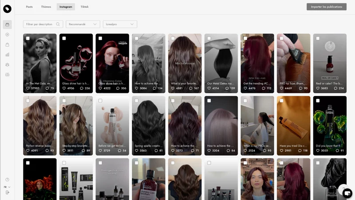This screenshot has width=355, height=200.
Task: Switch to the Thèmes tab
Action: tap(46, 7)
